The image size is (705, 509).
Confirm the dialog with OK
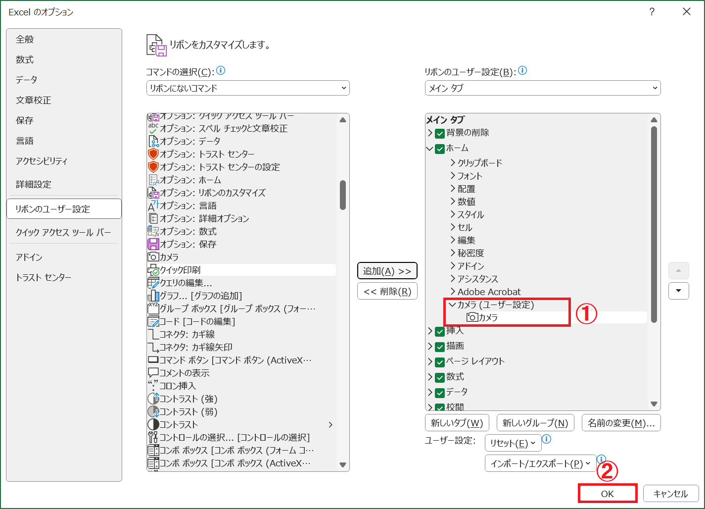[x=608, y=494]
